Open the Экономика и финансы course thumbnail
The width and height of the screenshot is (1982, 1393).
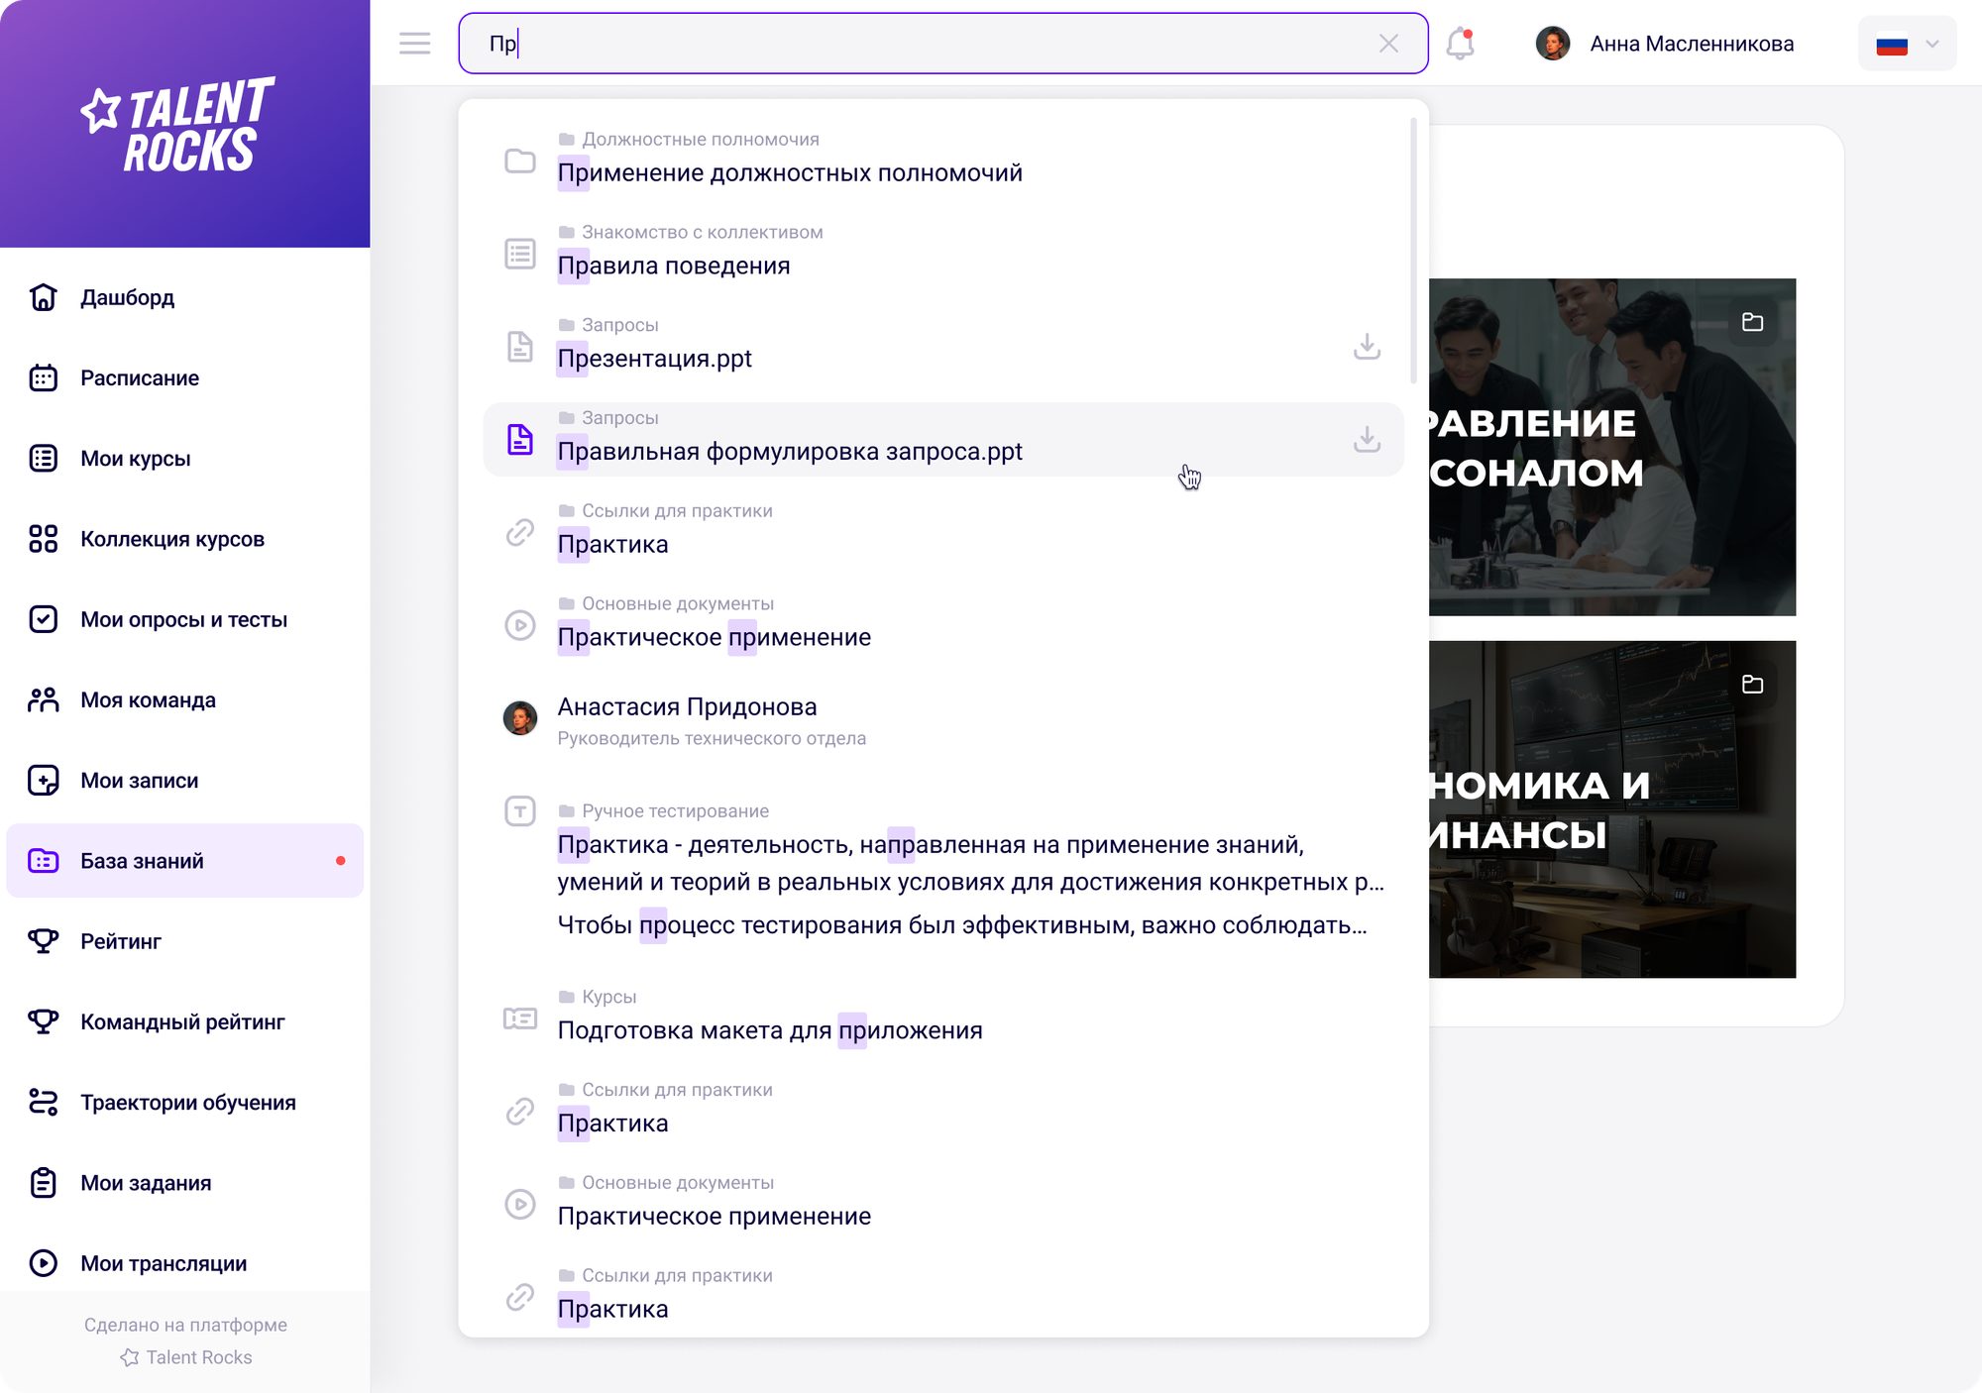click(1611, 809)
